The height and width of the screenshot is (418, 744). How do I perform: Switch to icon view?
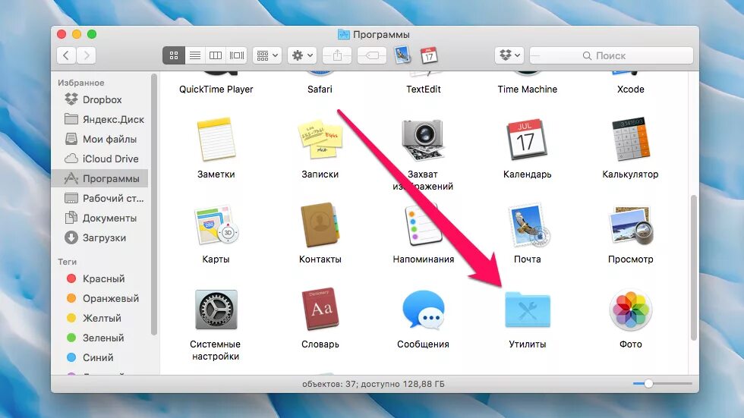[x=174, y=55]
